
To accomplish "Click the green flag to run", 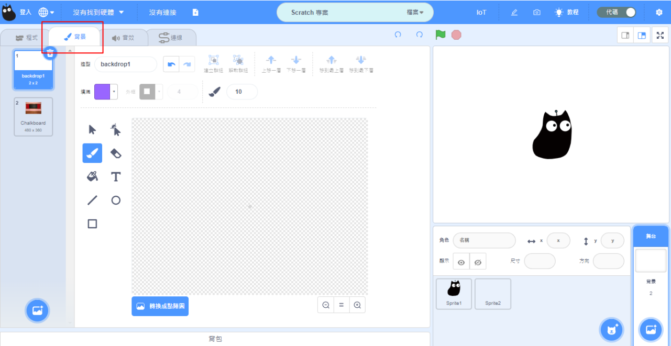I will click(x=441, y=35).
